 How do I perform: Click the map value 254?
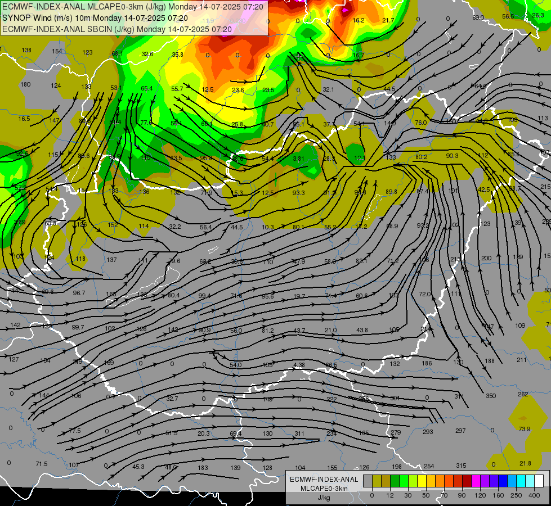(x=429, y=466)
